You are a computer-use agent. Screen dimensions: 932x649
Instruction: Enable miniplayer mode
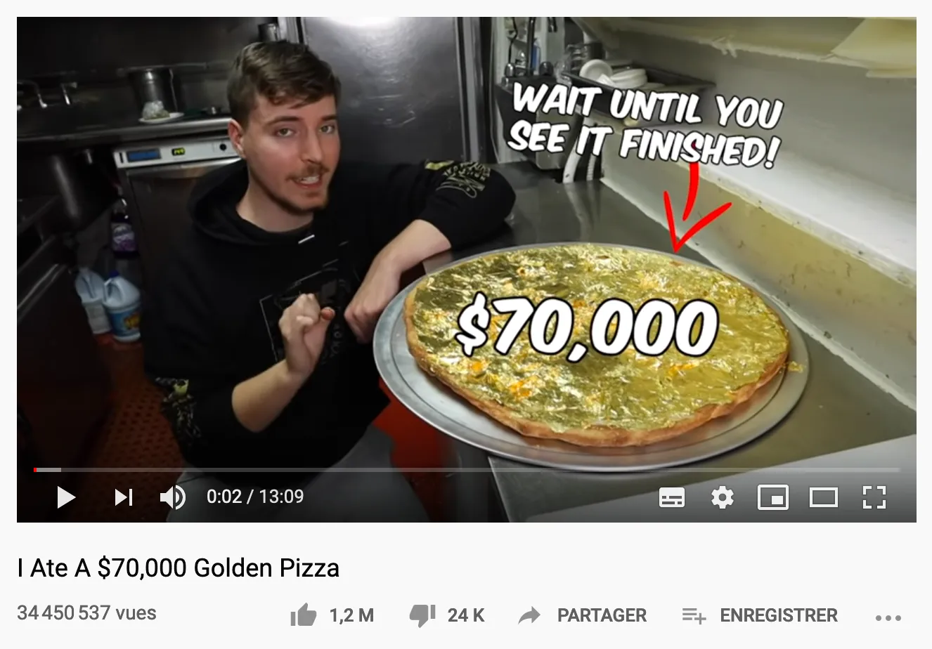[x=772, y=498]
